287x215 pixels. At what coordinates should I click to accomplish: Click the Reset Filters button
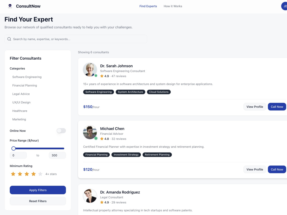pyautogui.click(x=38, y=201)
